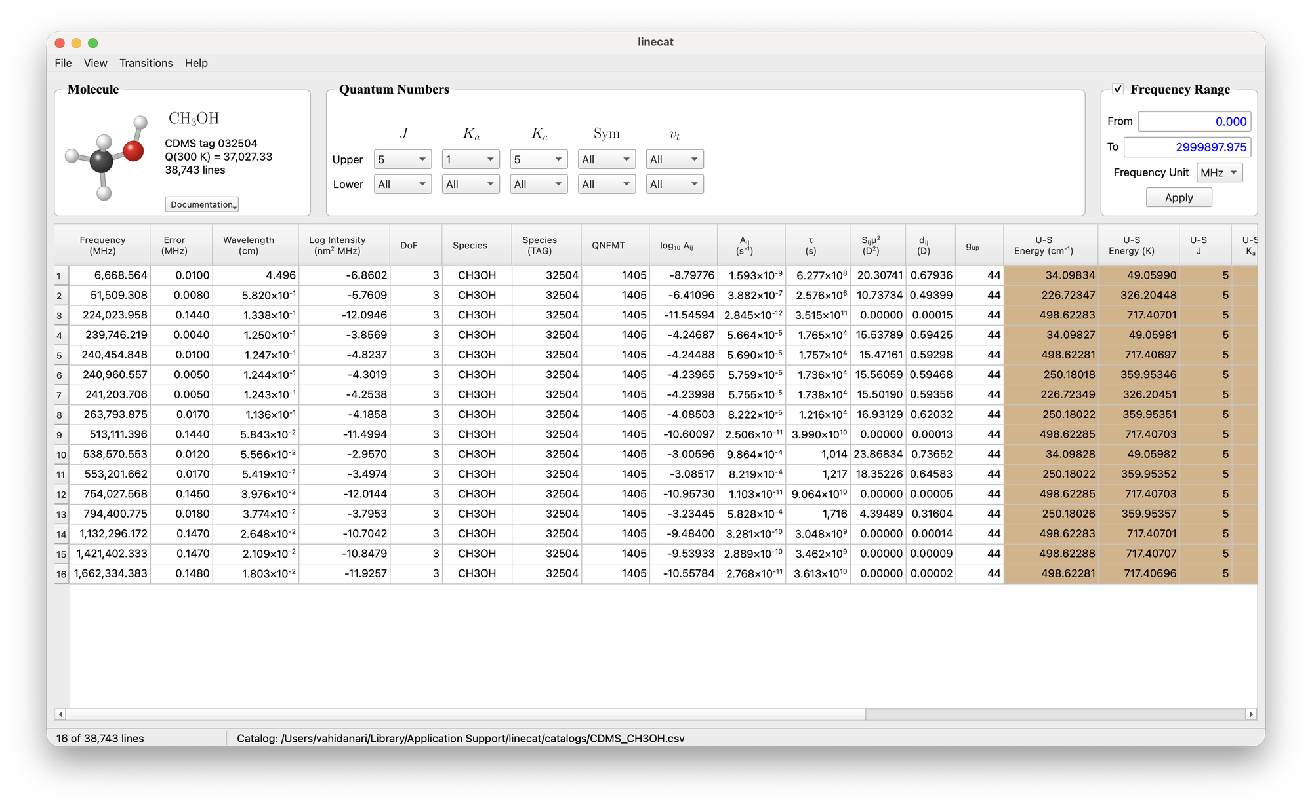Image resolution: width=1312 pixels, height=808 pixels.
Task: Click dipole cell 0.73652
Action: click(x=931, y=454)
